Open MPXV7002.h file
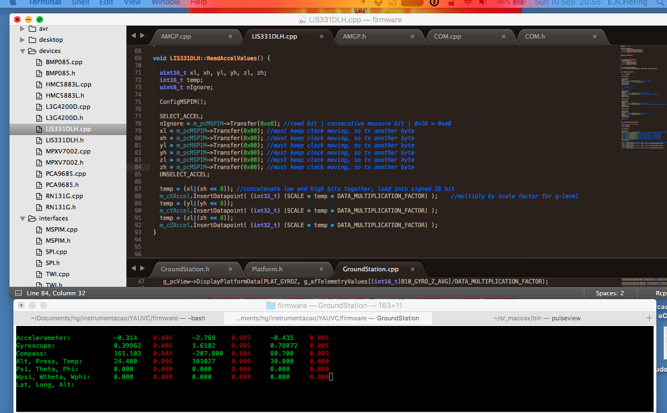Viewport: 667px width, 413px height. [65, 162]
